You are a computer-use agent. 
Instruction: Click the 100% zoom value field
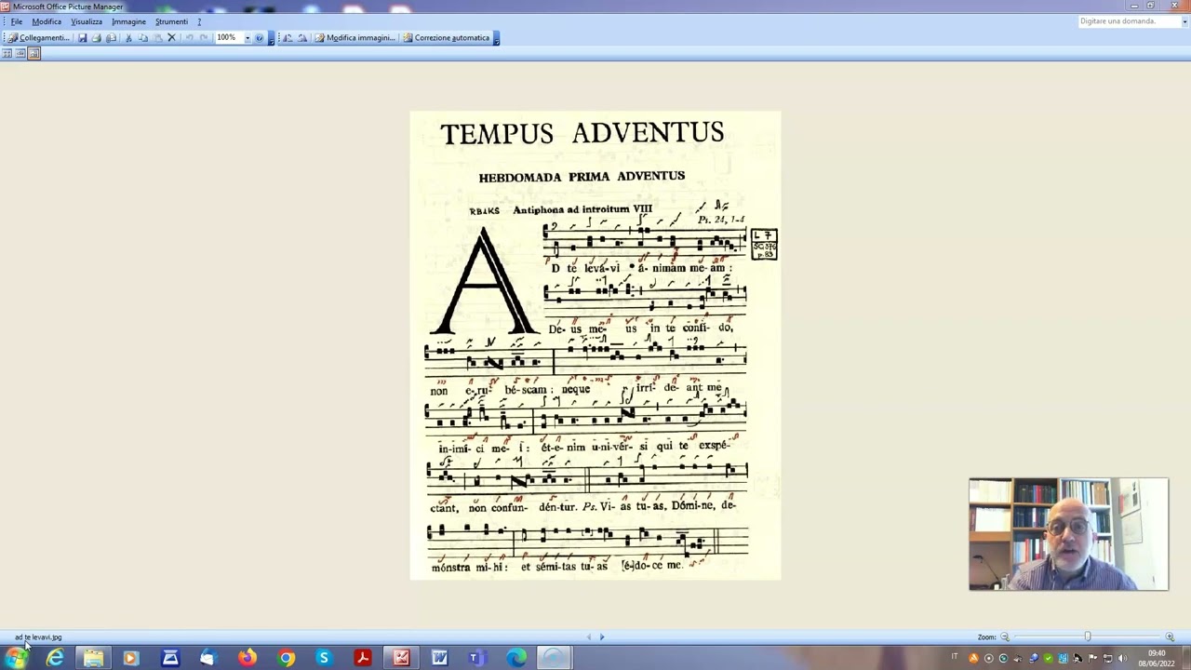pos(228,38)
